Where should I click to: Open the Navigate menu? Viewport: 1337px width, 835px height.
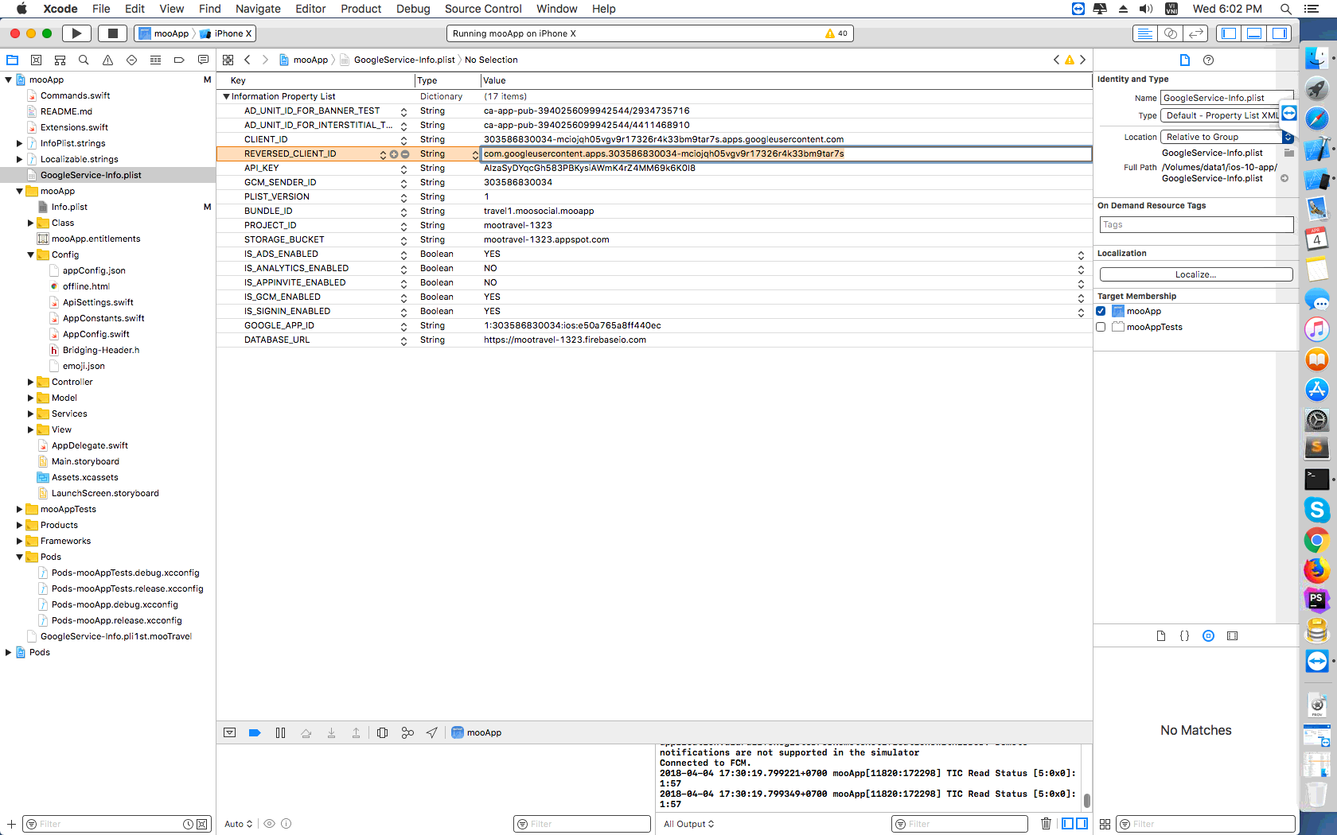click(x=258, y=9)
